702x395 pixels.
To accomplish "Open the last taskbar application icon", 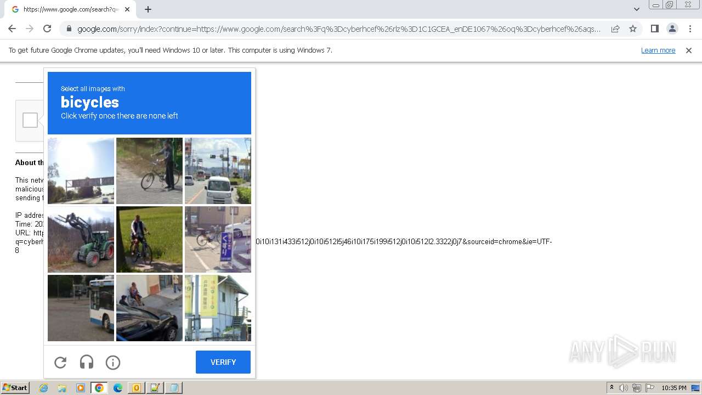I will pos(174,388).
